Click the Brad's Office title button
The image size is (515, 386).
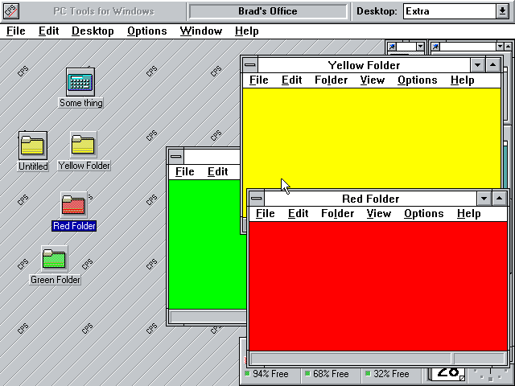268,11
